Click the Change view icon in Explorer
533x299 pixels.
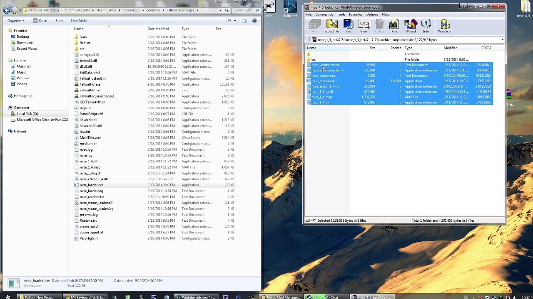tap(229, 20)
